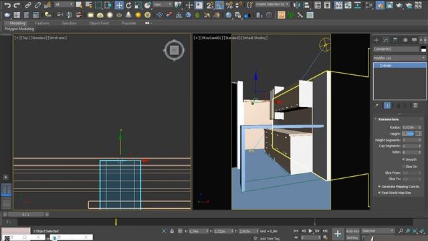Open Create Selection Set dropdown
Screen dimensions: 428x241
(x=272, y=5)
